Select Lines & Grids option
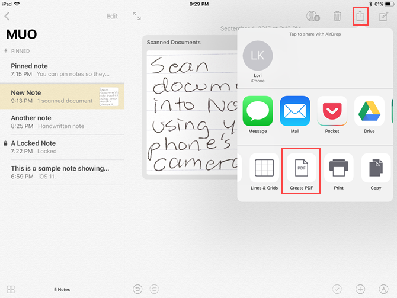The width and height of the screenshot is (397, 298). click(264, 171)
